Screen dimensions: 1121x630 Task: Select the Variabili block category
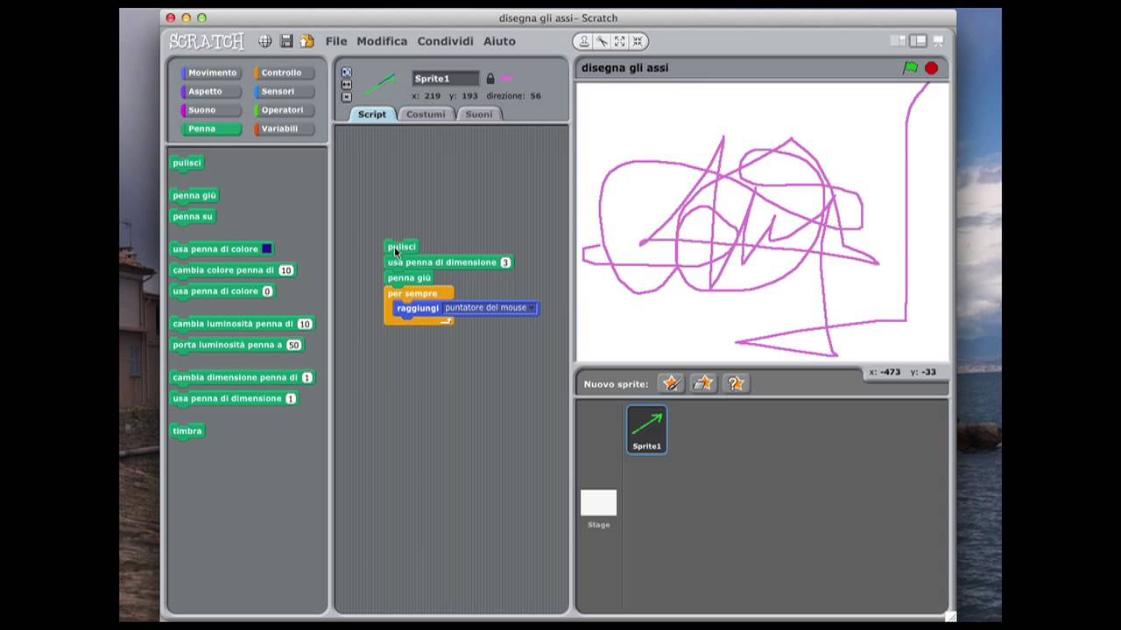point(284,129)
